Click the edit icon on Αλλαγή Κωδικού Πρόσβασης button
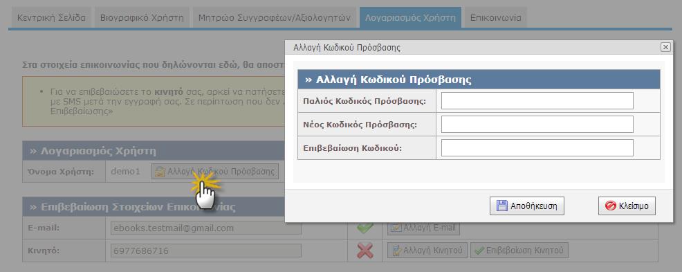682x272 pixels. [160, 172]
